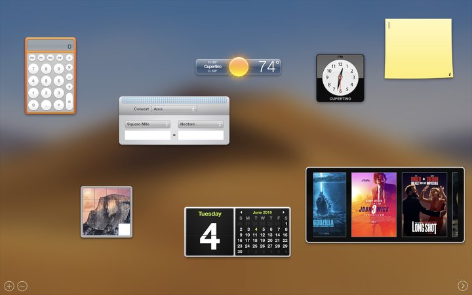Click the 74° temperature in Weather
The height and width of the screenshot is (295, 472).
pyautogui.click(x=269, y=66)
